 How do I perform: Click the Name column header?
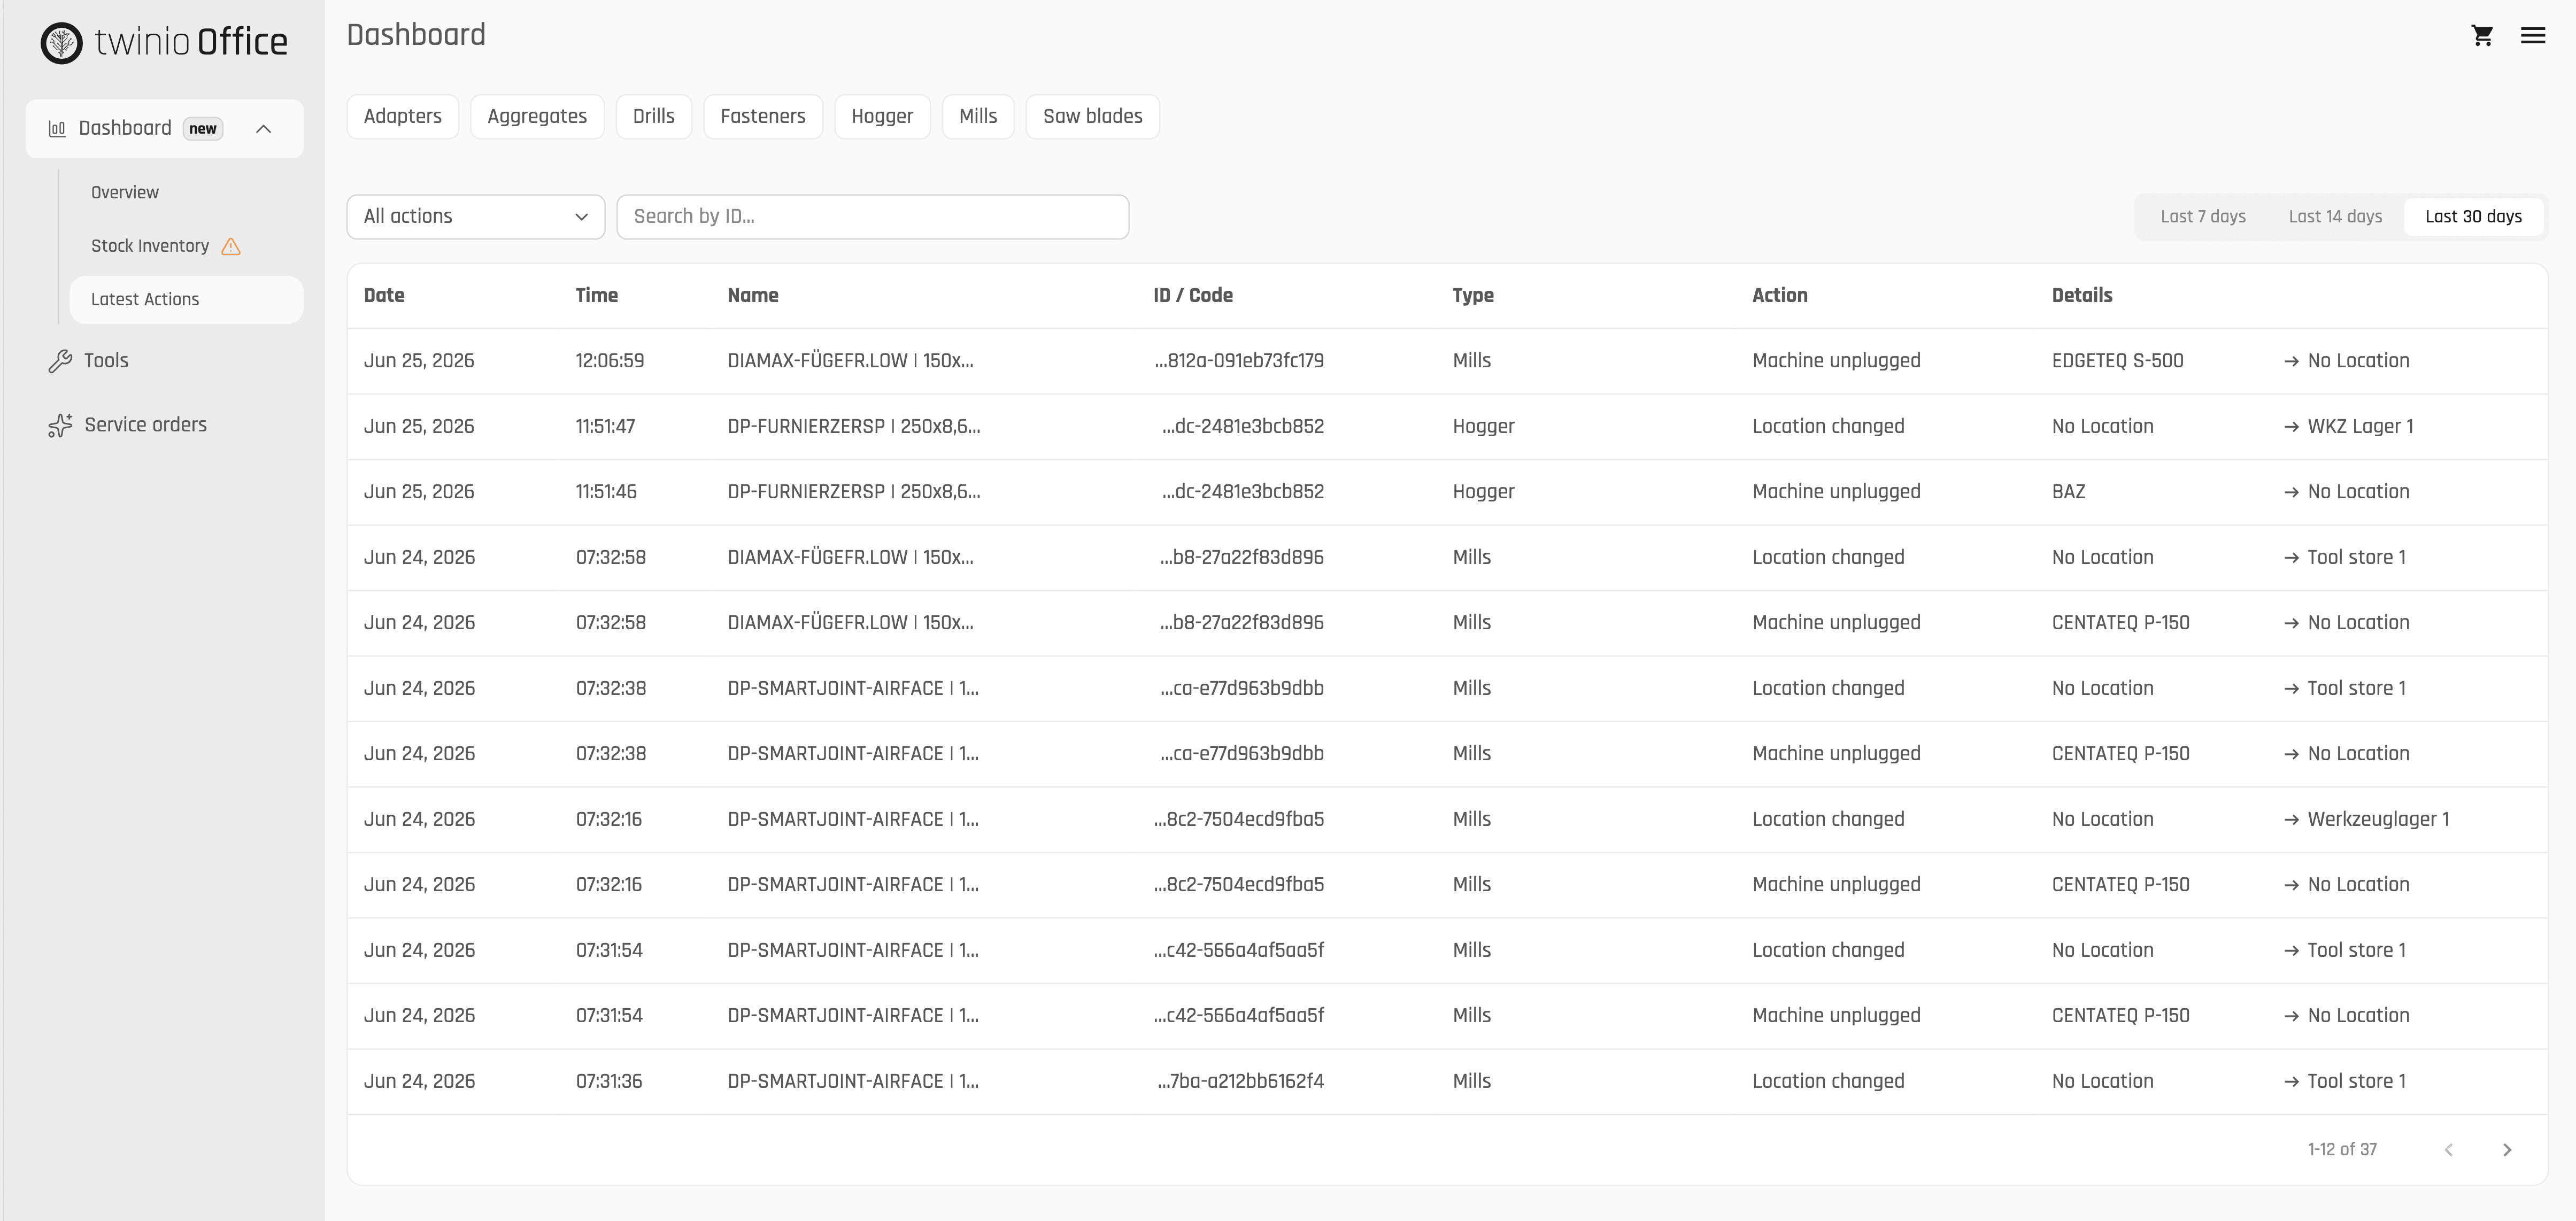[753, 296]
